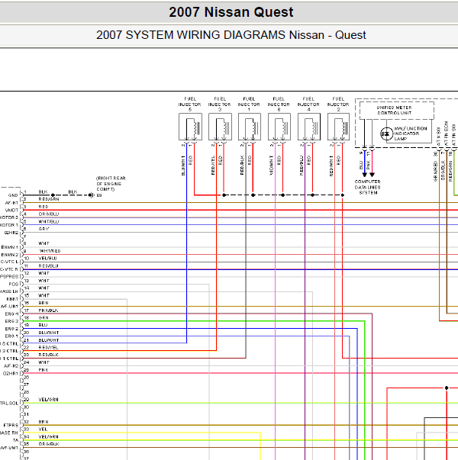
Task: Click the "RED/YEL" label at pin 22
Action: (x=48, y=347)
